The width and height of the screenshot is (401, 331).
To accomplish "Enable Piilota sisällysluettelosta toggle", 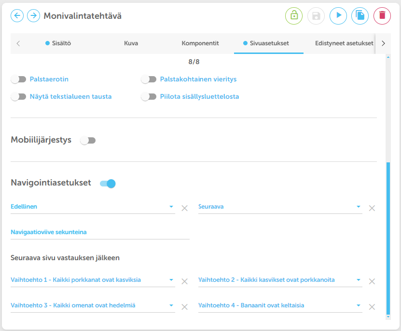I will pos(149,97).
